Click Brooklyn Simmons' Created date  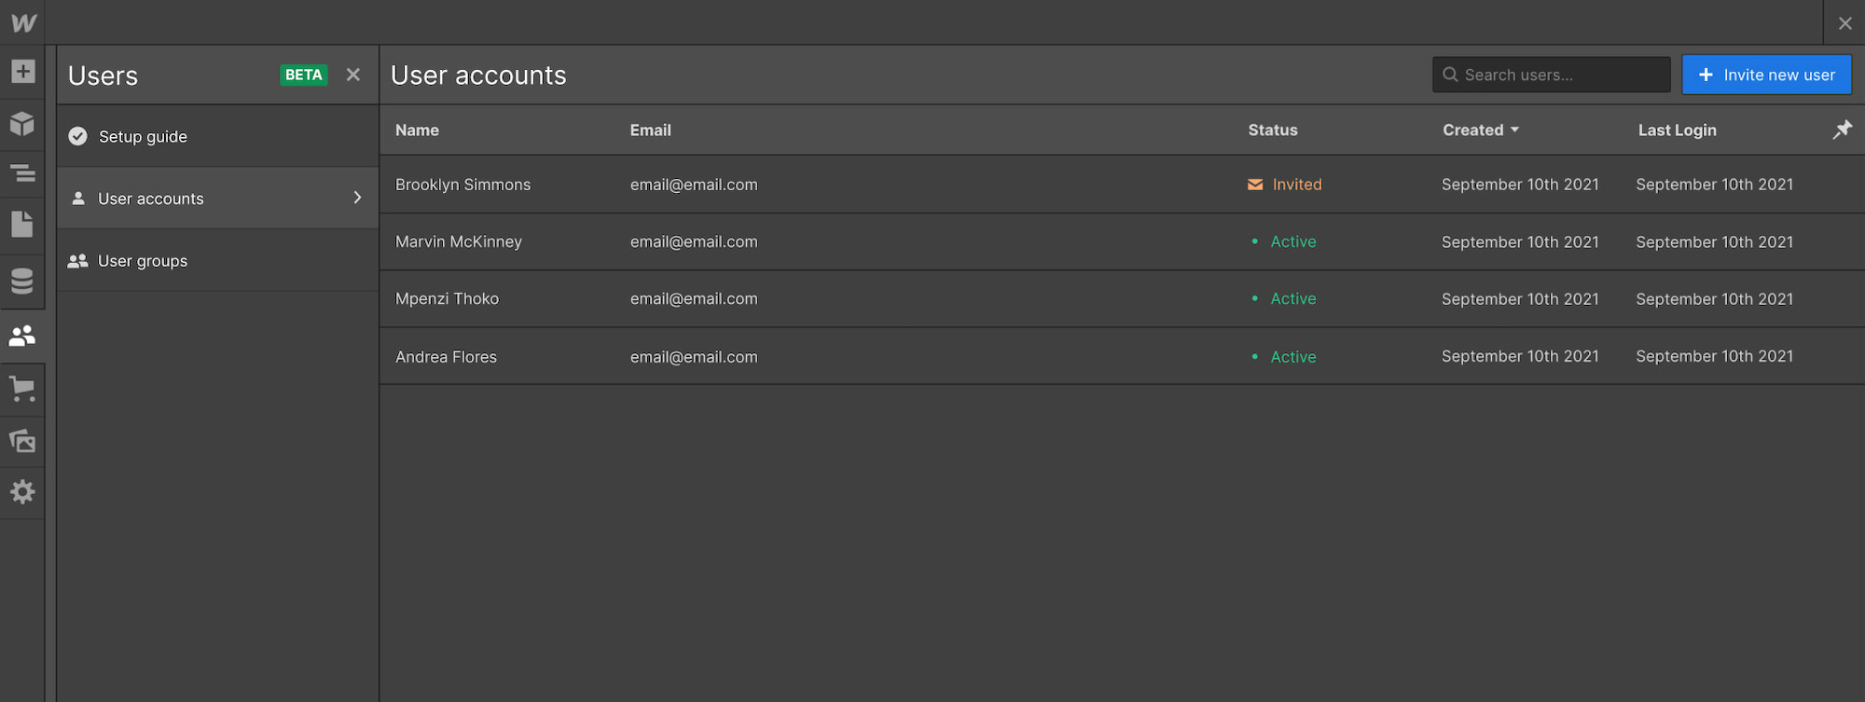pyautogui.click(x=1520, y=185)
